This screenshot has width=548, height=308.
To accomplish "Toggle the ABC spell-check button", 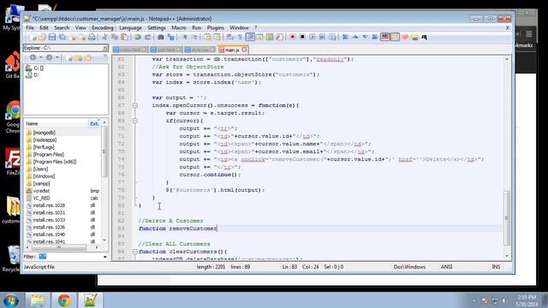I will tap(385, 37).
